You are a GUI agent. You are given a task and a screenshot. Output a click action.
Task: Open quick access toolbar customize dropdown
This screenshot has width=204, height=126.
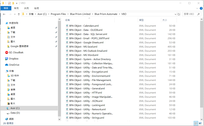pos(17,3)
